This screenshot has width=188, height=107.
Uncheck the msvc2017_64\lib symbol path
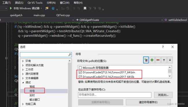pos(80,77)
